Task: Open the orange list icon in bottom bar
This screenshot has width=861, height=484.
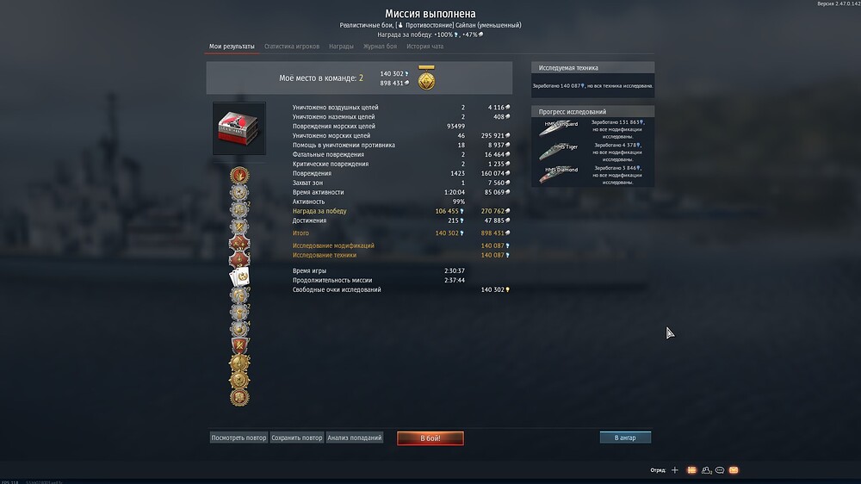Action: (x=692, y=470)
